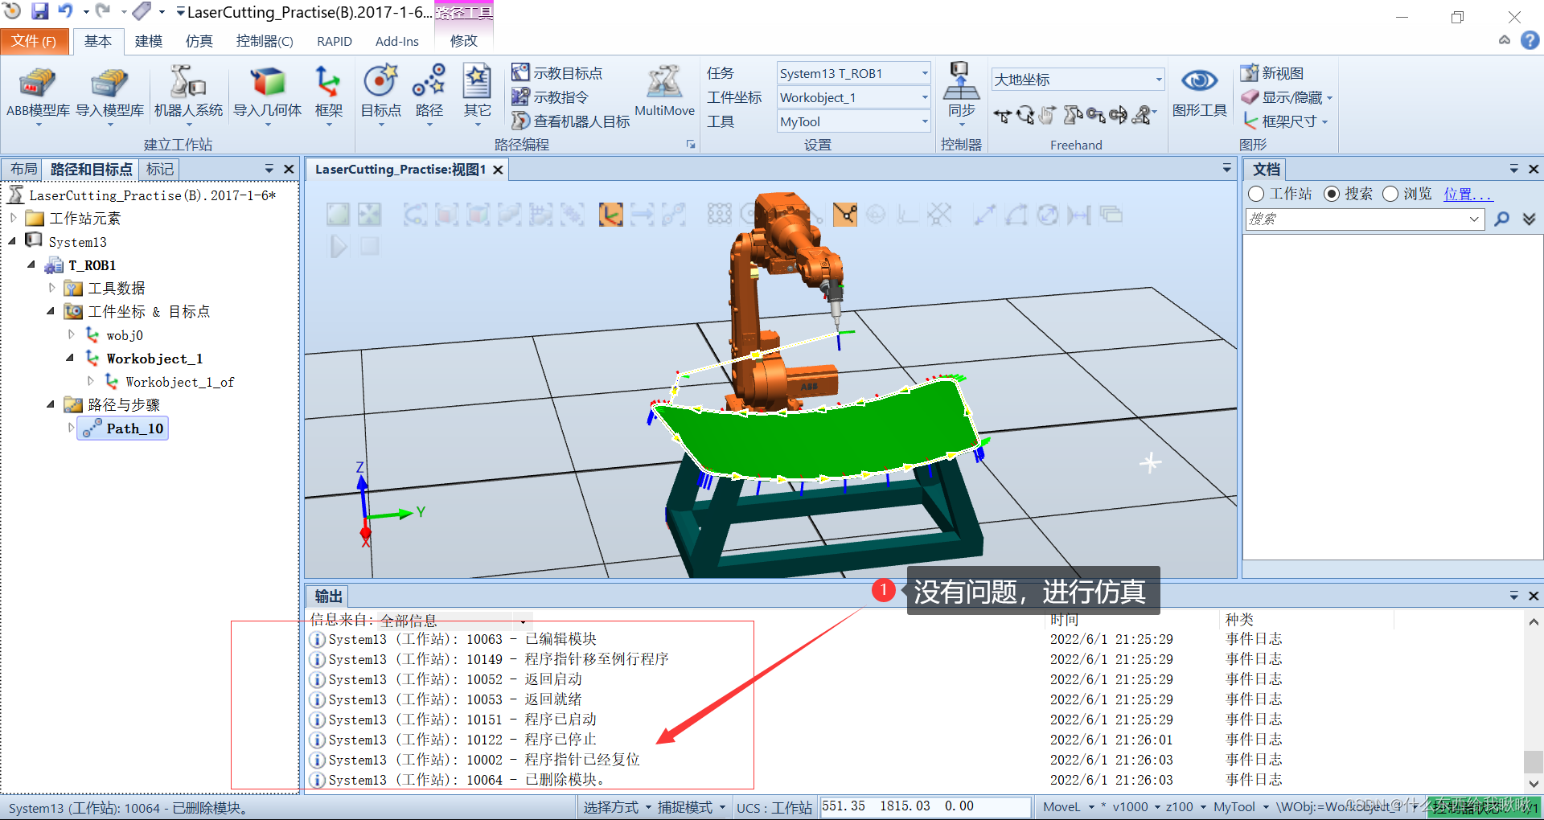This screenshot has height=820, width=1544.
Task: Open the 任务 System13 T_ROB1 dropdown
Action: click(853, 73)
